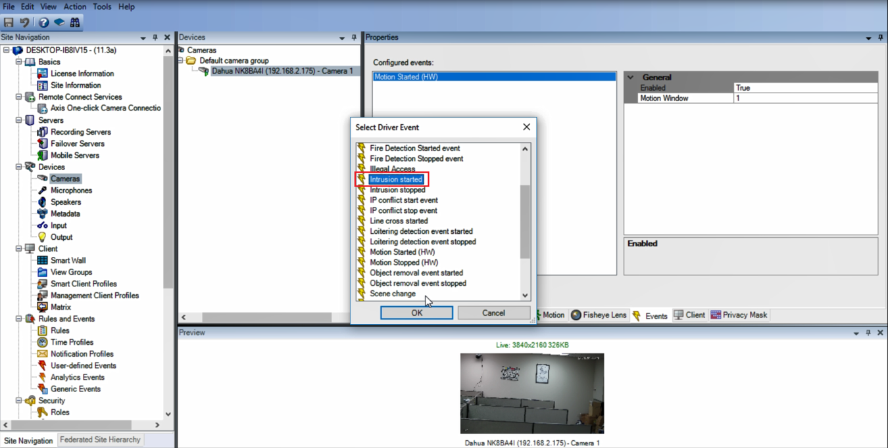Select License Information icon in tree
The height and width of the screenshot is (448, 888).
42,74
